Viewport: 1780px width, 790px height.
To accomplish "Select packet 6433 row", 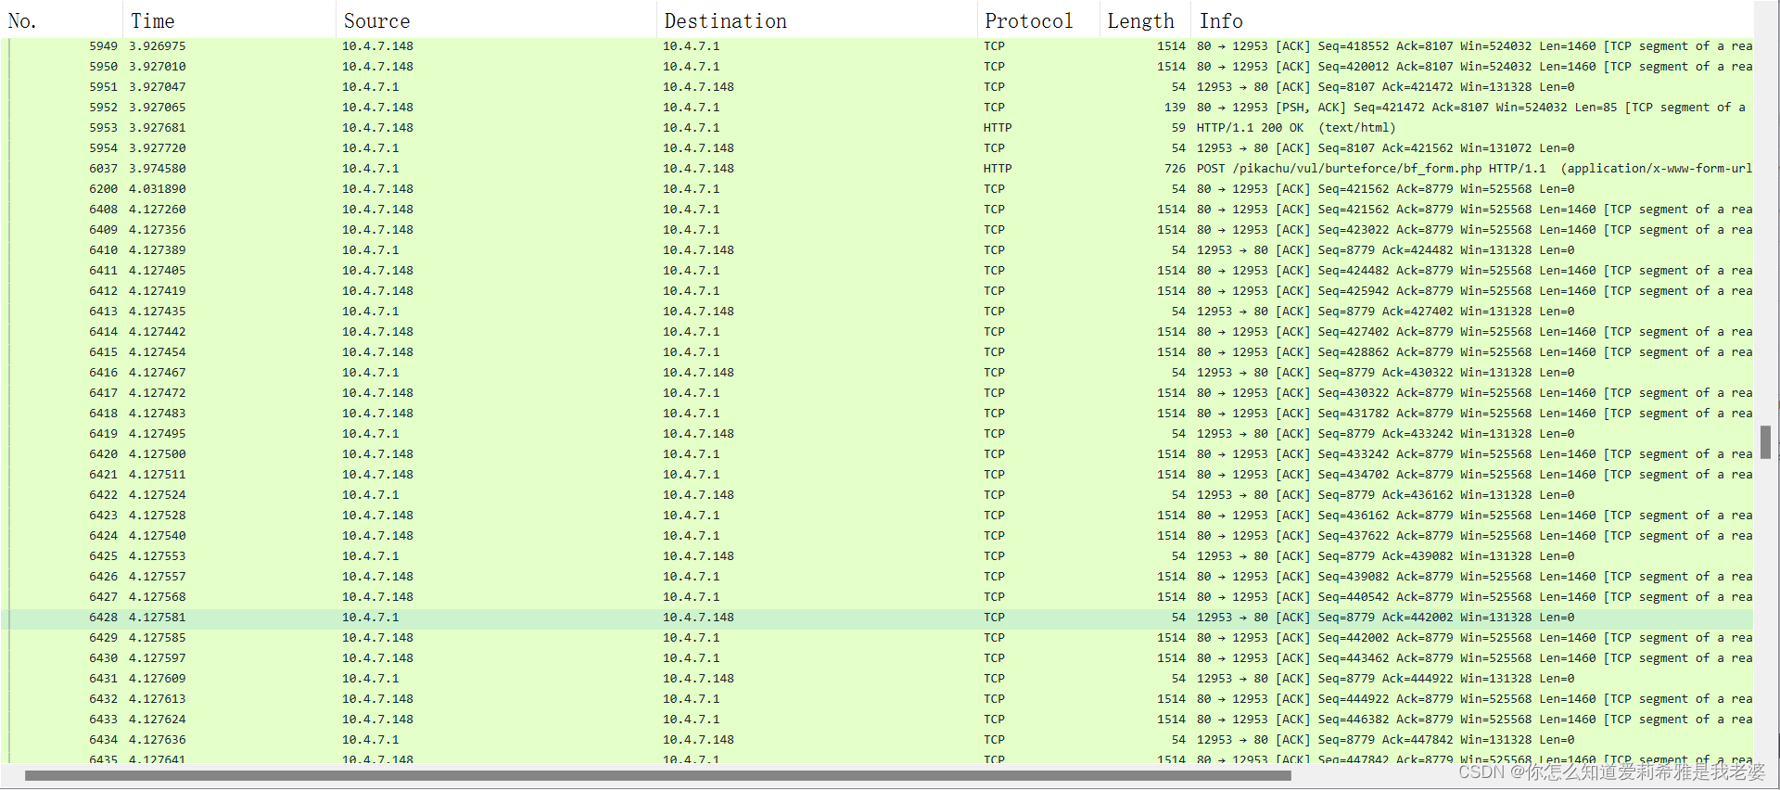I will point(876,720).
